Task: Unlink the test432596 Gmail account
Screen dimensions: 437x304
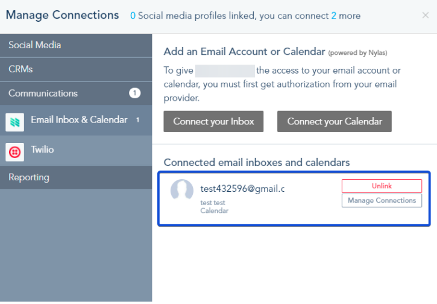Action: [382, 186]
